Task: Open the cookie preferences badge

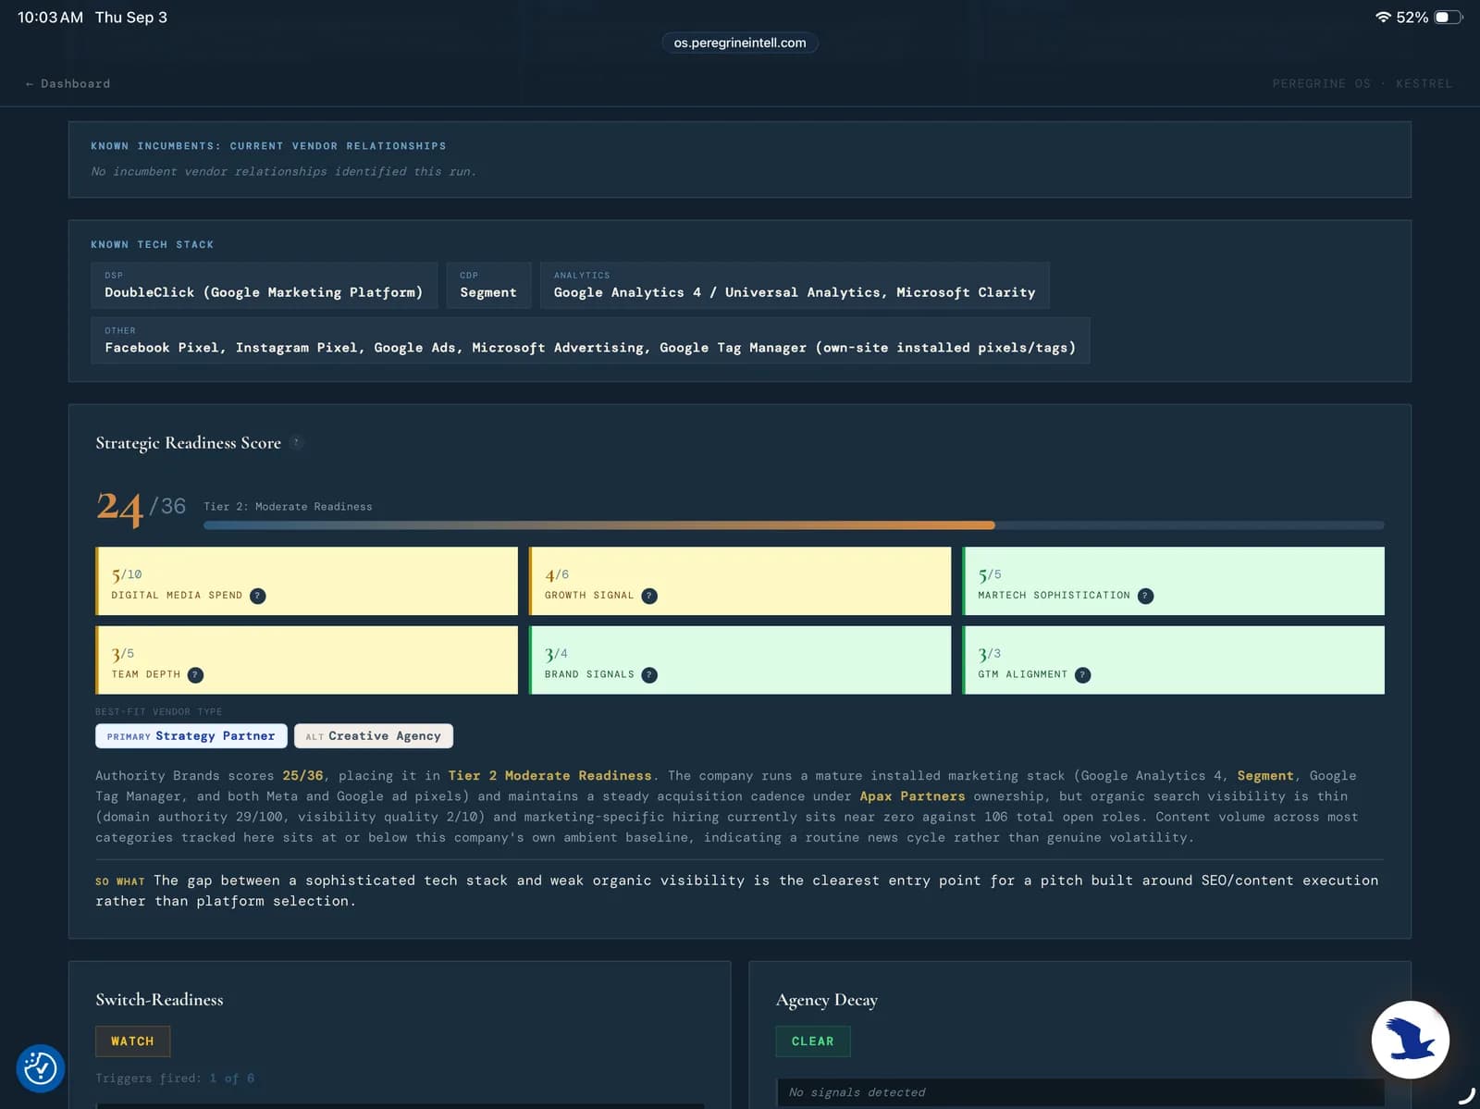Action: pyautogui.click(x=41, y=1068)
